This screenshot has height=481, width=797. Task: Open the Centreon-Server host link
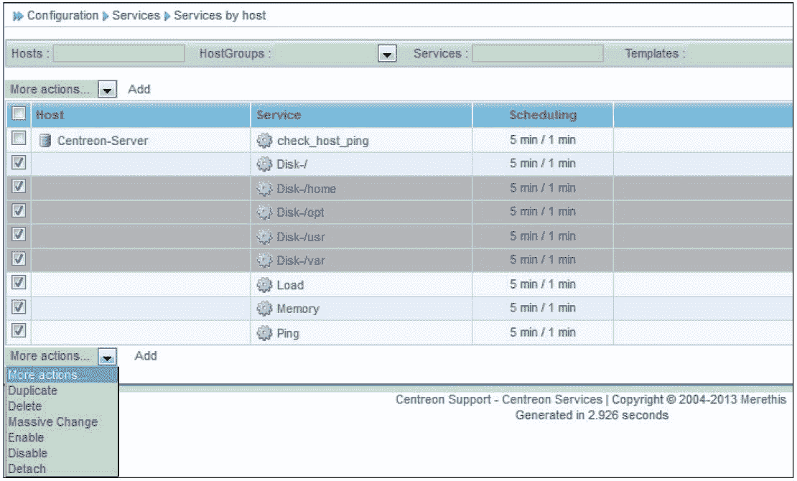click(x=103, y=141)
